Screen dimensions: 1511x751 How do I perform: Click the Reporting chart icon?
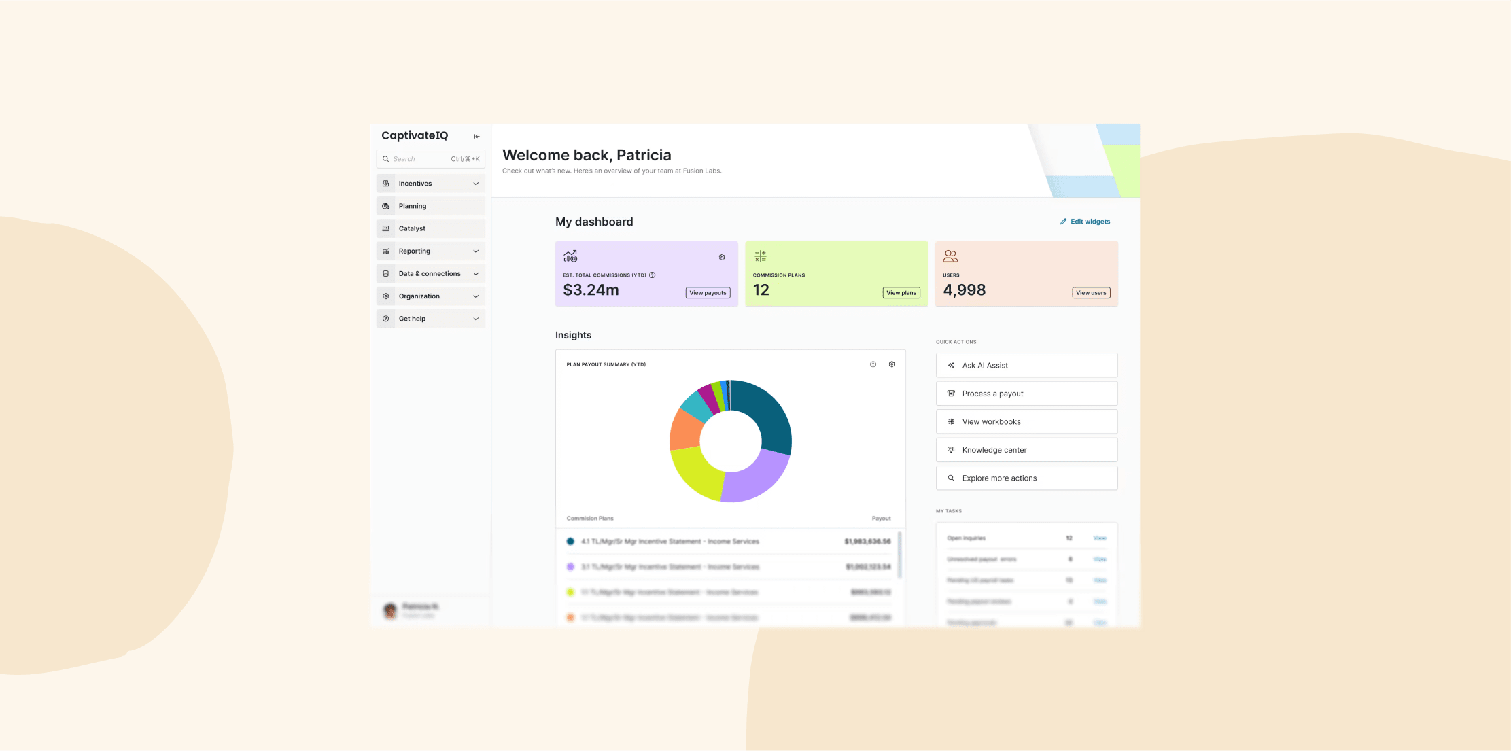(x=386, y=251)
